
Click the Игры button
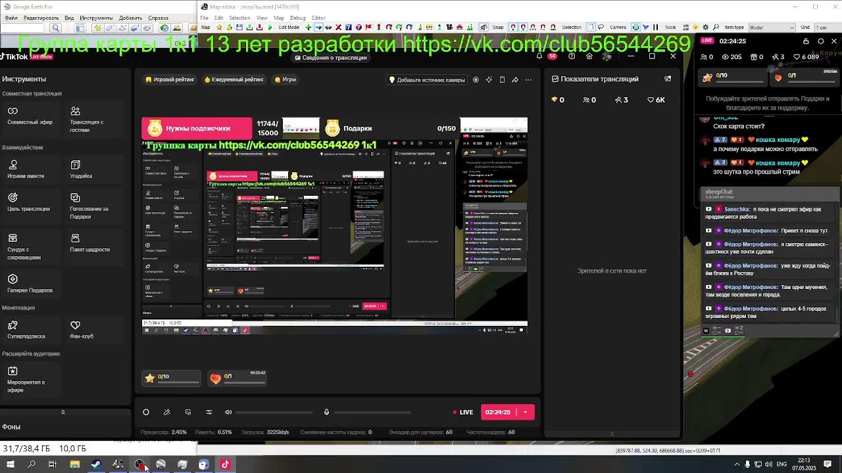(x=285, y=79)
